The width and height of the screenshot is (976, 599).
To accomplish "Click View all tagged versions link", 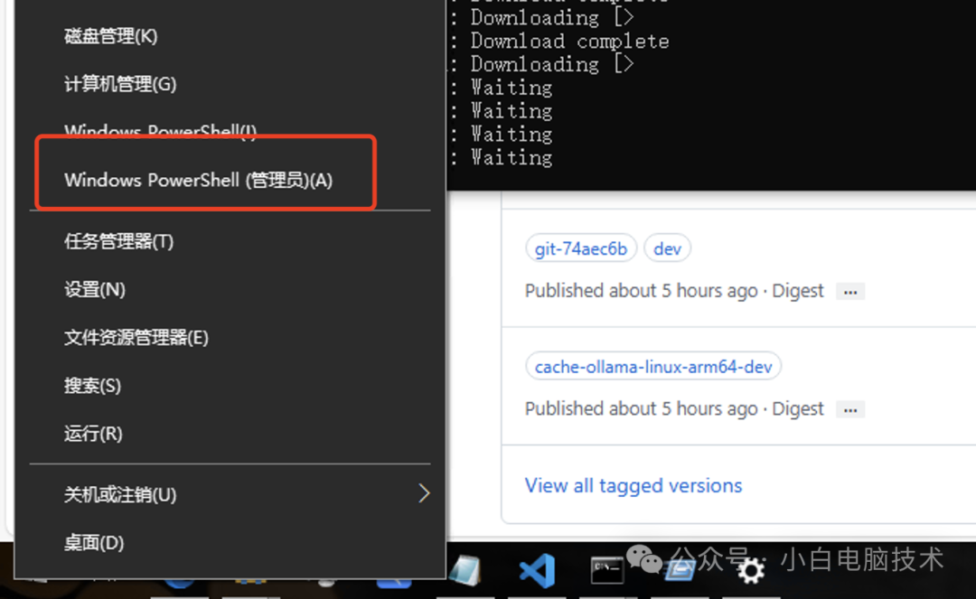I will pyautogui.click(x=633, y=485).
